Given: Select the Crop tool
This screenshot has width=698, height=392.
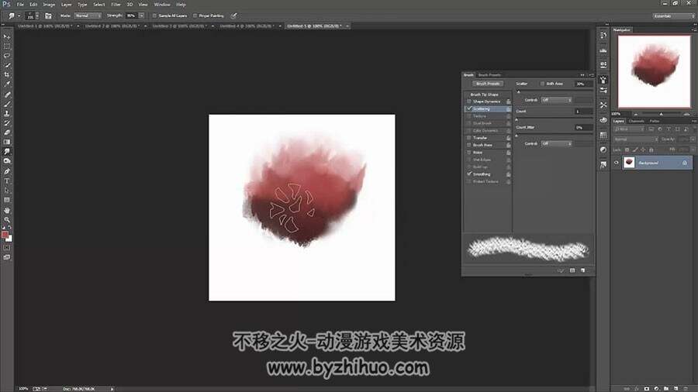Looking at the screenshot, I should [x=7, y=74].
